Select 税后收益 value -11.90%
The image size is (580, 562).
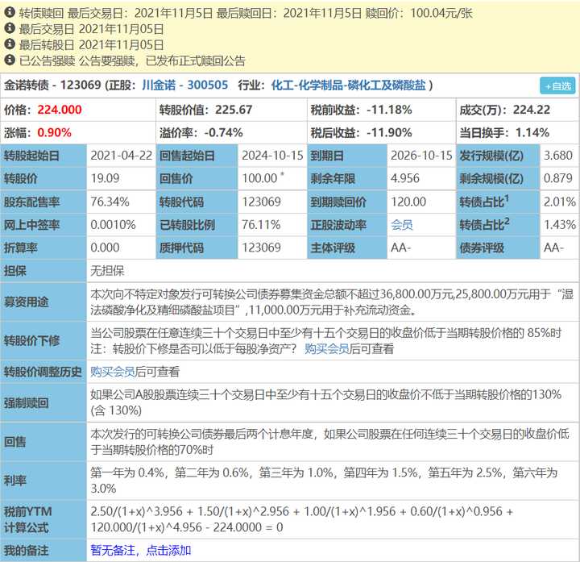(389, 132)
